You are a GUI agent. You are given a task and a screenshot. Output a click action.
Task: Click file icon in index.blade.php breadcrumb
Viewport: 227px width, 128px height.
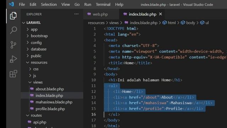126,23
